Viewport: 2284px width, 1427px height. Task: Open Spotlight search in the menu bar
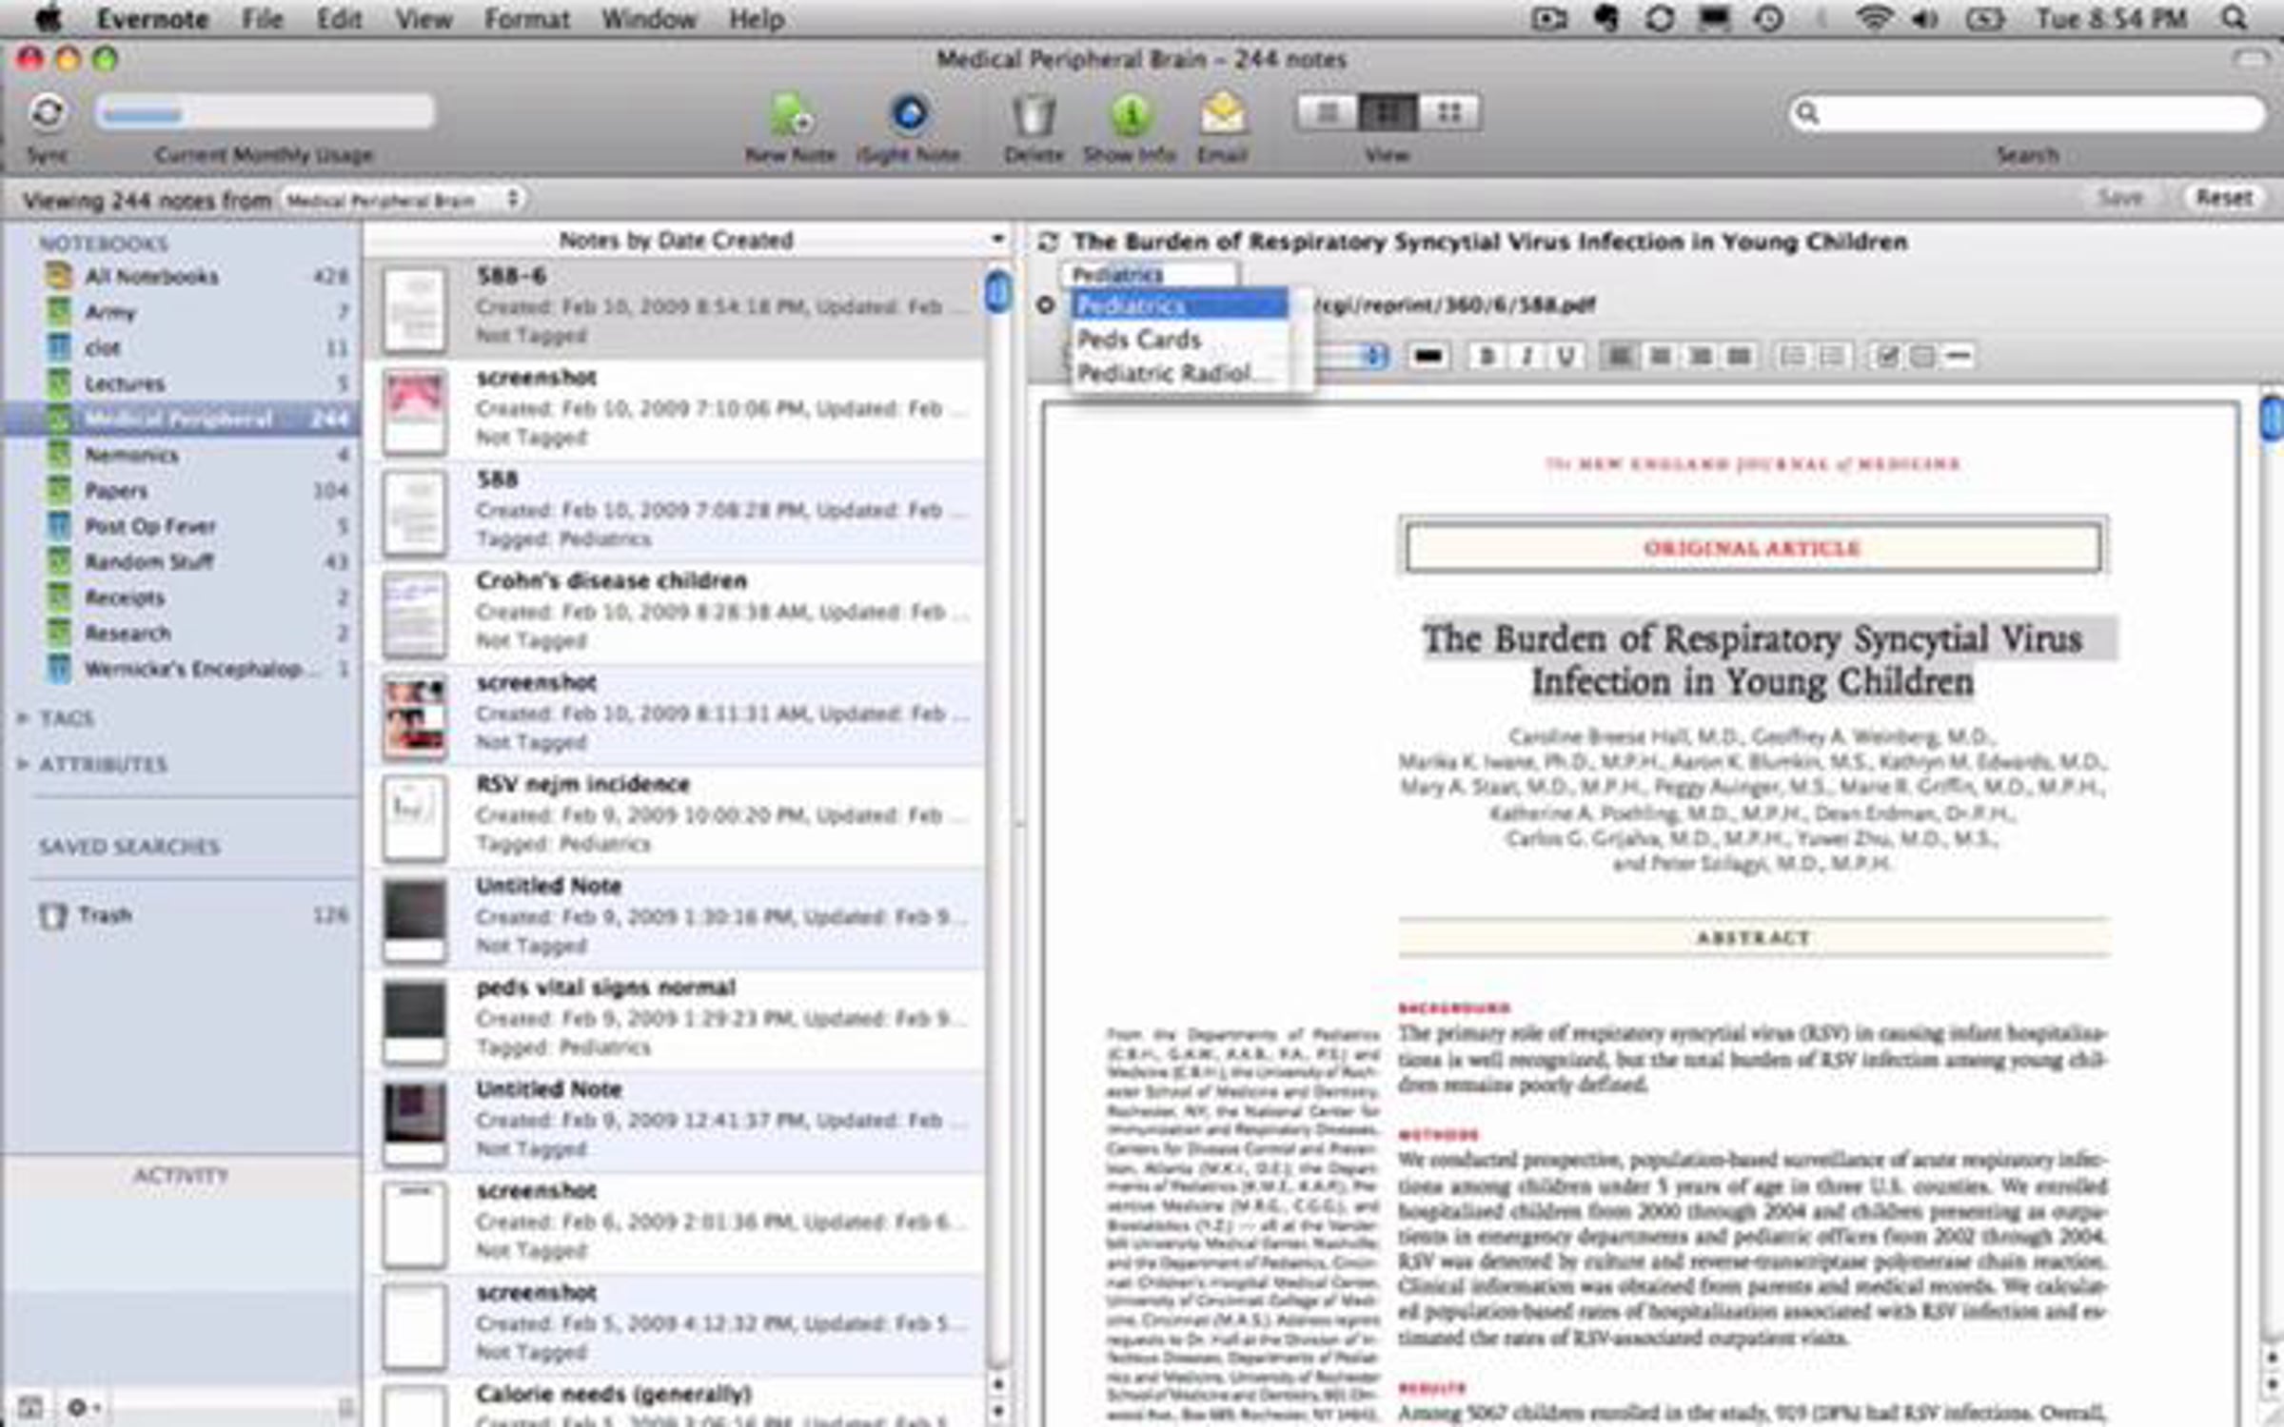(2235, 19)
